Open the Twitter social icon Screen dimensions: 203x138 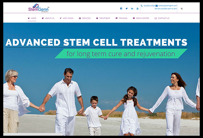[x=127, y=8]
